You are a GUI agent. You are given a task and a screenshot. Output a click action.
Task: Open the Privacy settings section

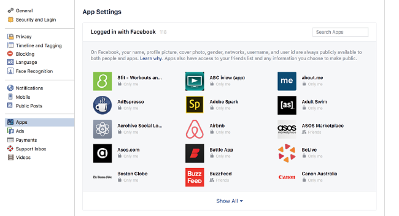(24, 37)
